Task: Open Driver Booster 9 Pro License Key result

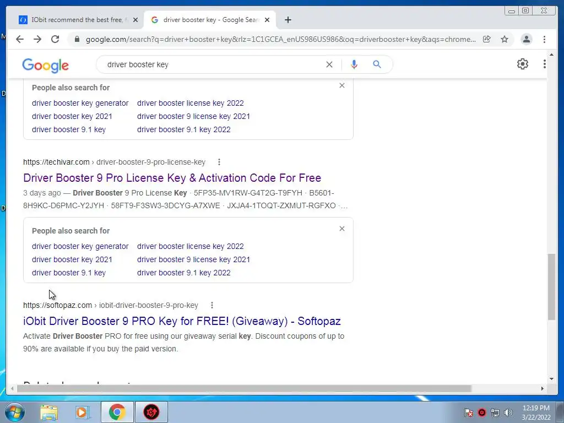Action: [172, 178]
